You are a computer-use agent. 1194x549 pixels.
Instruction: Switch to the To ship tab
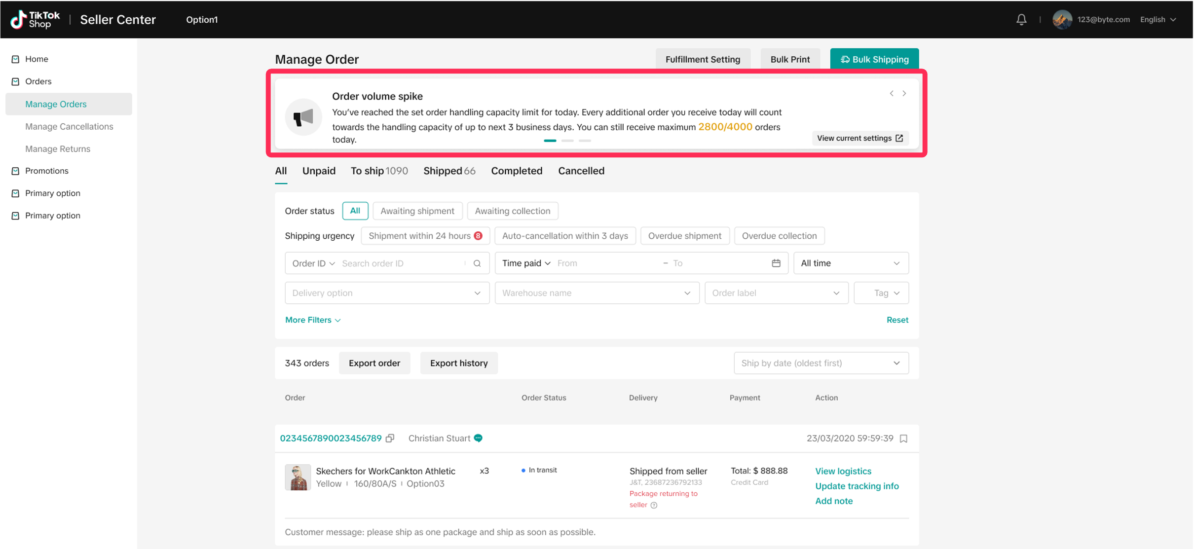coord(378,171)
